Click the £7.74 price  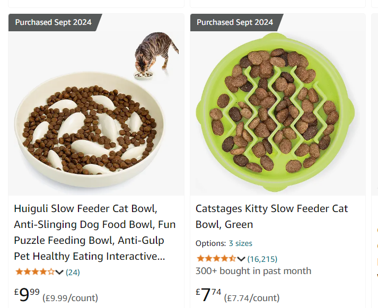[x=208, y=295]
